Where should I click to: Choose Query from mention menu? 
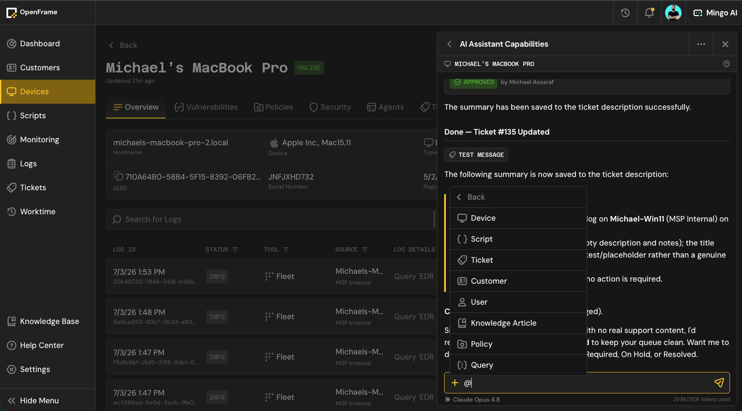518,365
